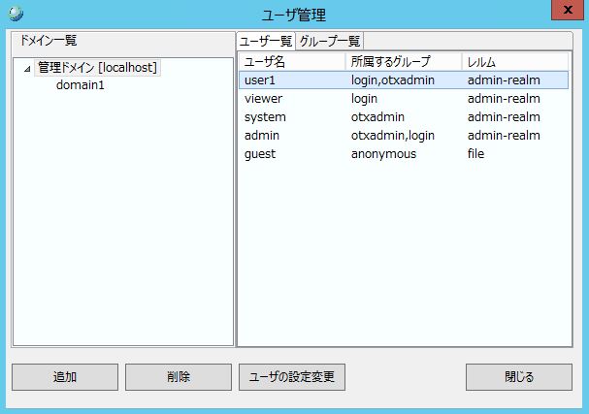Image resolution: width=589 pixels, height=414 pixels.
Task: Collapse the 管理ドメイン [localhost] tree node
Action: click(27, 69)
